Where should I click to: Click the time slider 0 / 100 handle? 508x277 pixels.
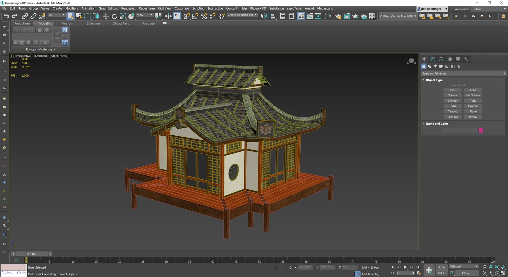32,254
